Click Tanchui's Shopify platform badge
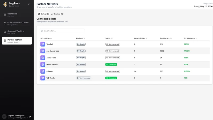This screenshot has height=120, width=213. [81, 44]
